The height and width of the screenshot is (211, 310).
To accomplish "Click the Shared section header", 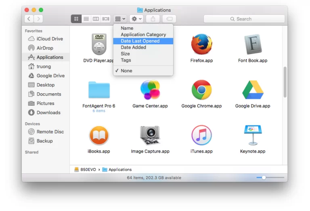I will (31, 152).
